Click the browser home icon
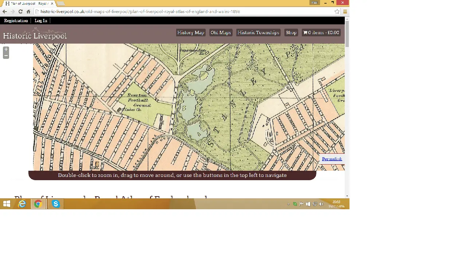Viewport: 466px width, 279px height. point(28,12)
